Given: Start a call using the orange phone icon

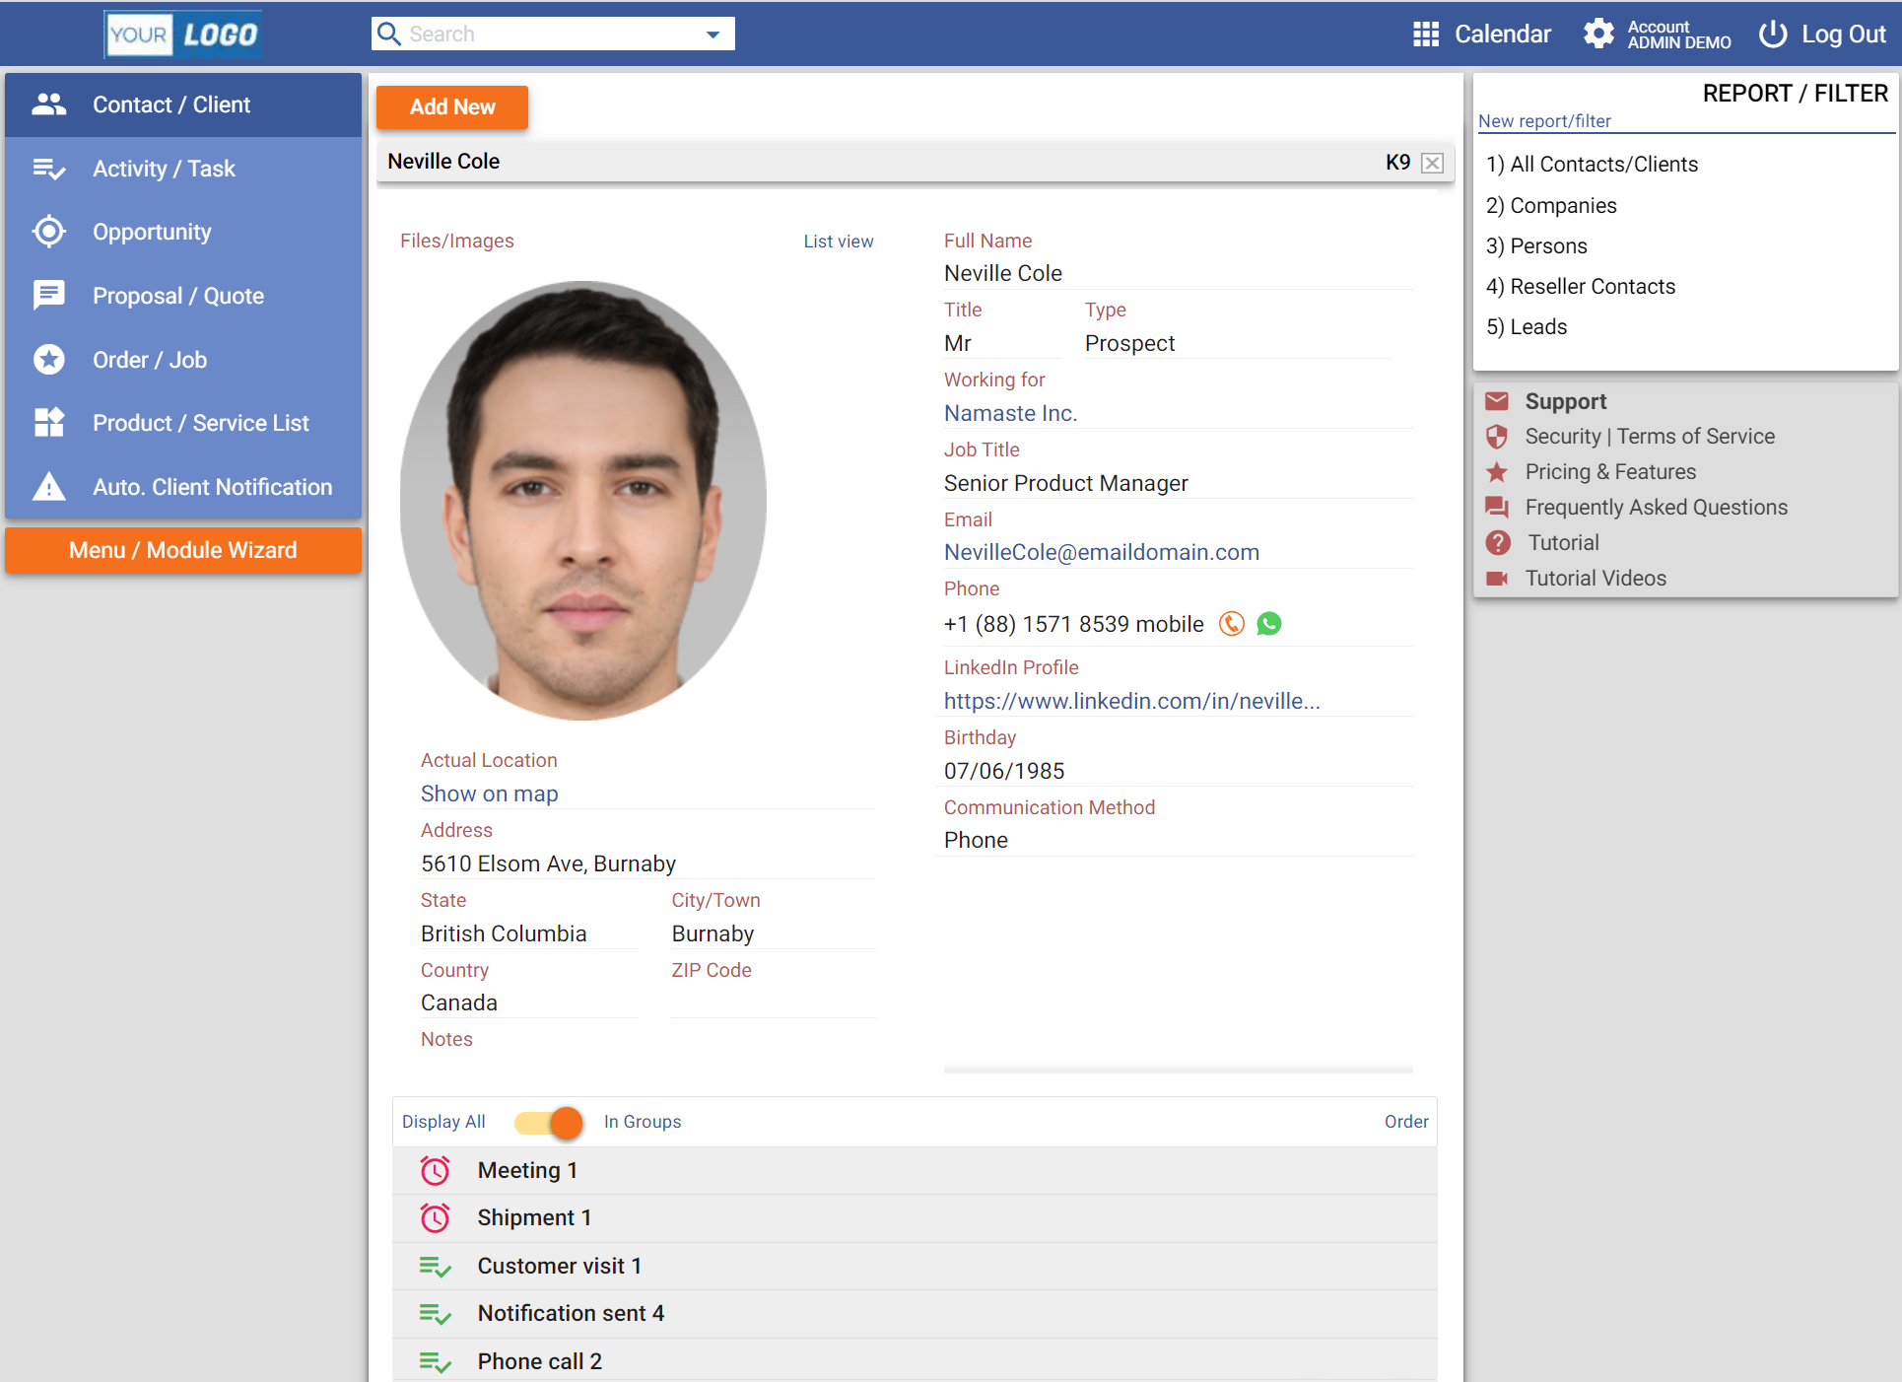Looking at the screenshot, I should pos(1231,623).
